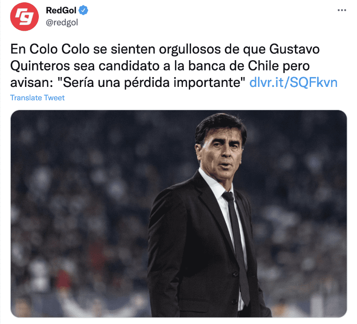This screenshot has width=357, height=324.
Task: Click the quote "Sería una pérdida importante"
Action: click(x=150, y=82)
